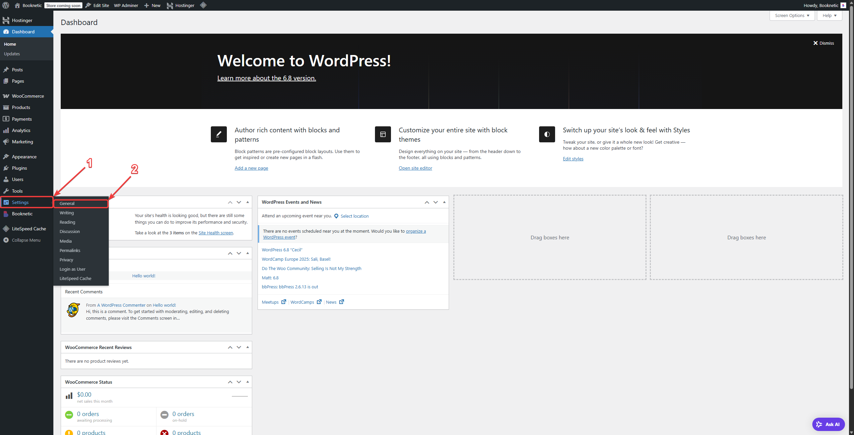Click the Hostinger icon in sidebar
This screenshot has height=435, width=854.
point(6,20)
